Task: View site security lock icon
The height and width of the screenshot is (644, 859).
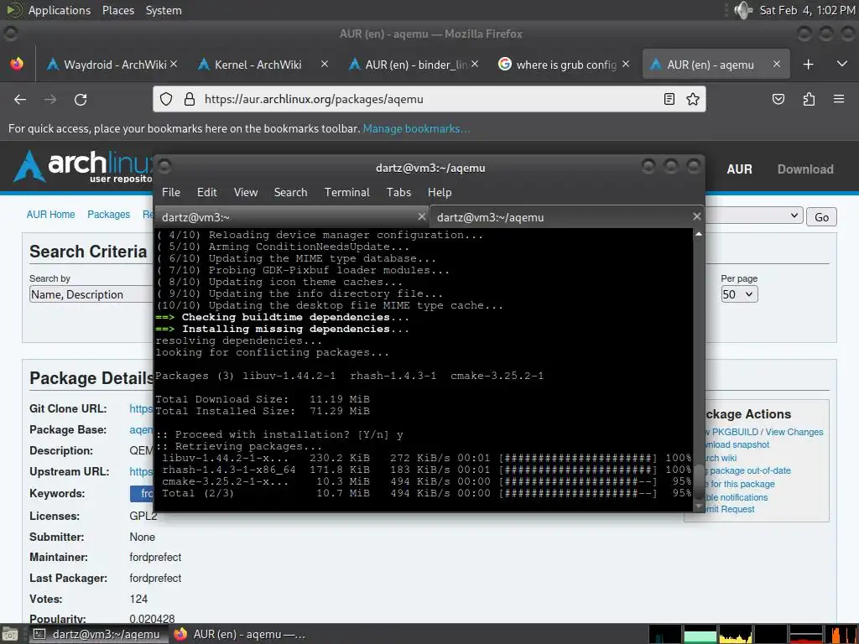Action: pos(190,99)
